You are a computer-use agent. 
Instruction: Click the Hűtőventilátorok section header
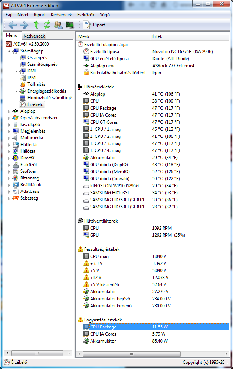tap(101, 221)
